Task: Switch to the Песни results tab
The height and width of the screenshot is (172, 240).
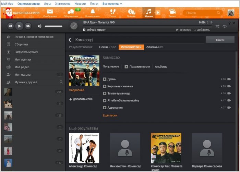Action: [108, 47]
